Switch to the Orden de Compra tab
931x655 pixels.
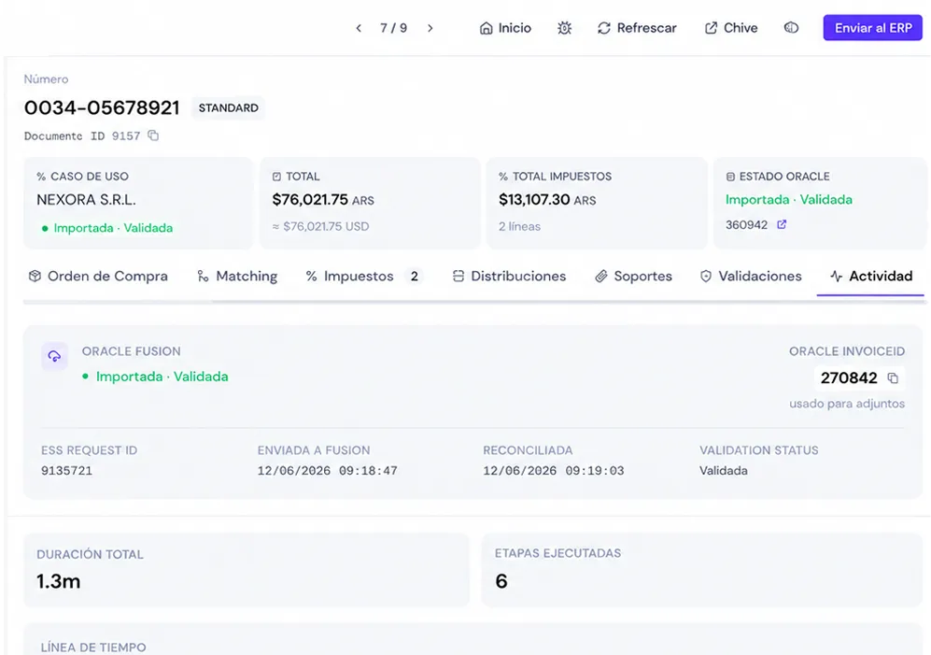(x=99, y=277)
